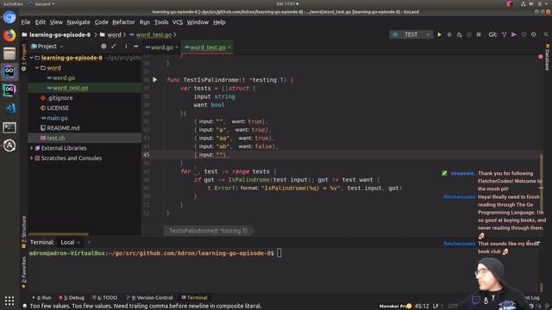Hide the Project panel with the minus icon
Screen dimensions: 552x310
[x=135, y=46]
